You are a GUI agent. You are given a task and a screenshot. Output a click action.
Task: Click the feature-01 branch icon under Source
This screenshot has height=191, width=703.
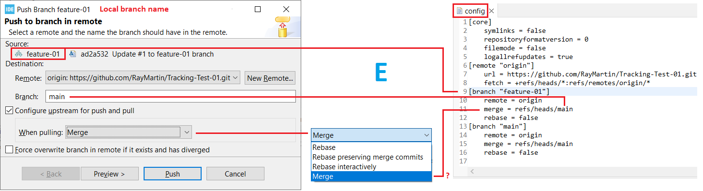coord(19,54)
